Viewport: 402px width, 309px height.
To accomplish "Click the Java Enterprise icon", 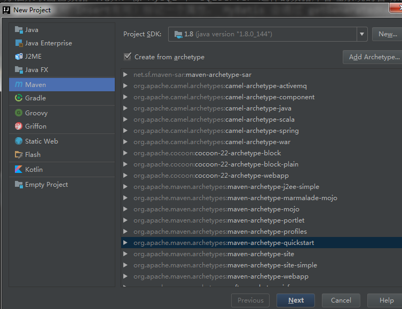I will [x=19, y=43].
